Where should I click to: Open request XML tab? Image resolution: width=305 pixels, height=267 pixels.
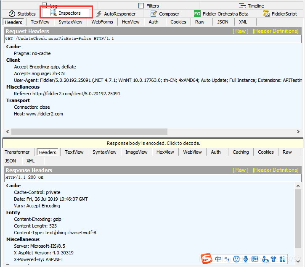pyautogui.click(x=243, y=22)
